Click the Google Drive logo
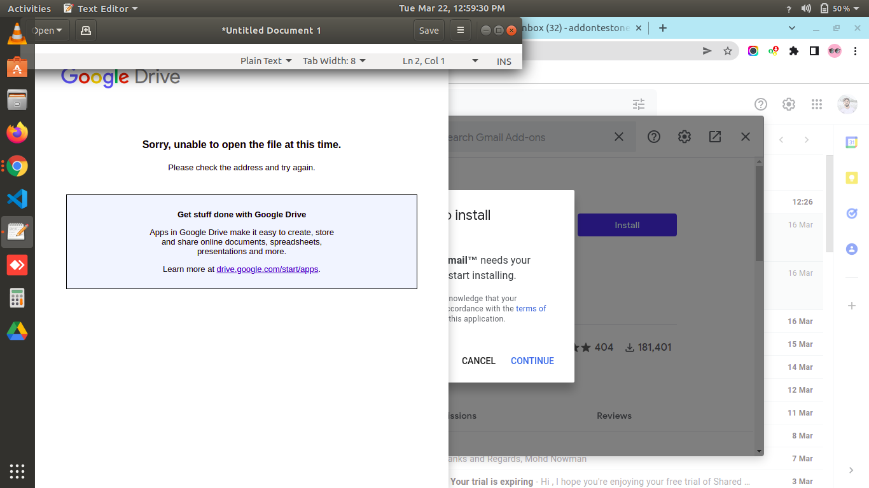869x488 pixels. pyautogui.click(x=120, y=78)
